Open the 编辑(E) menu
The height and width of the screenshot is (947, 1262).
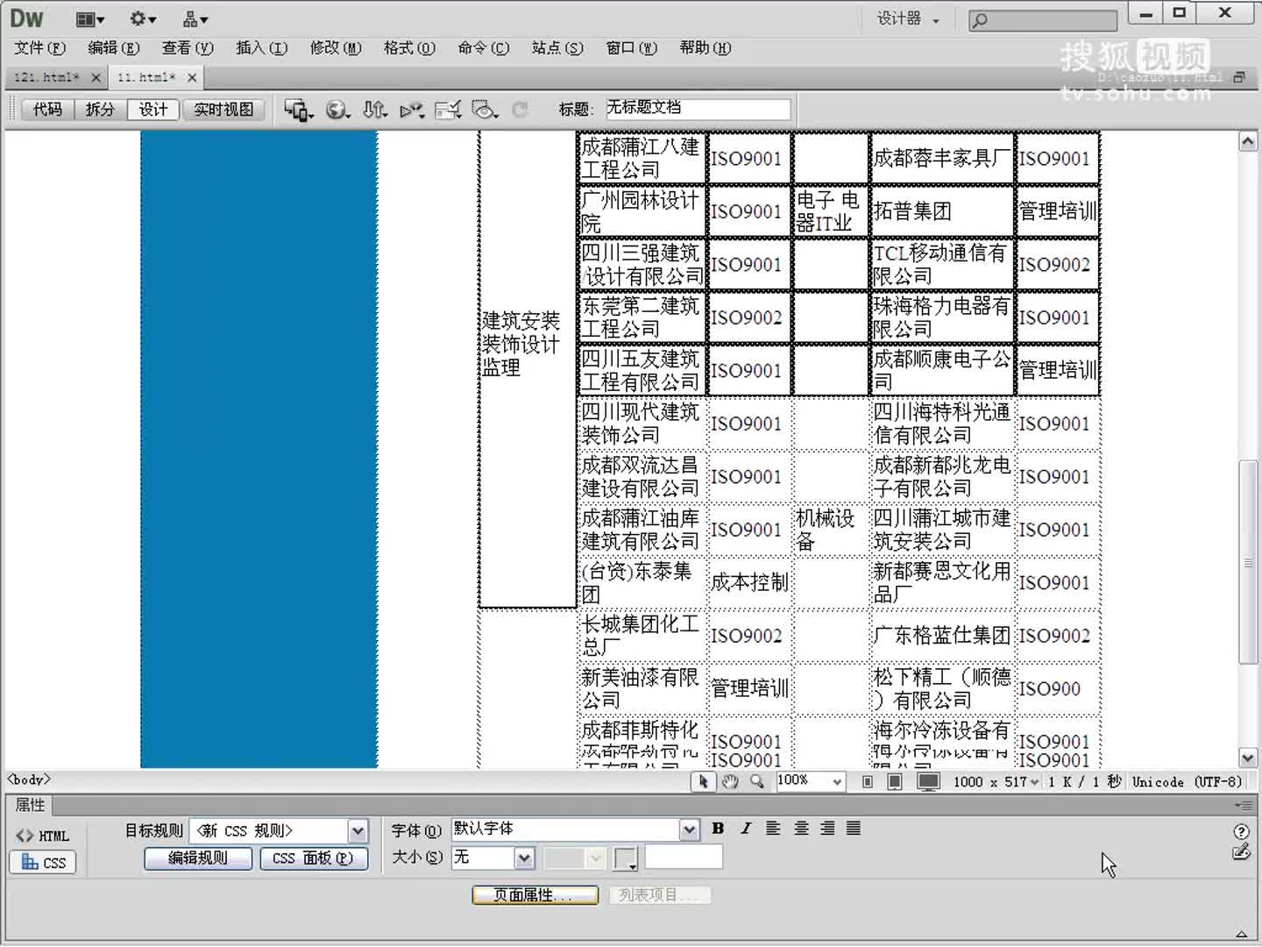pos(114,48)
